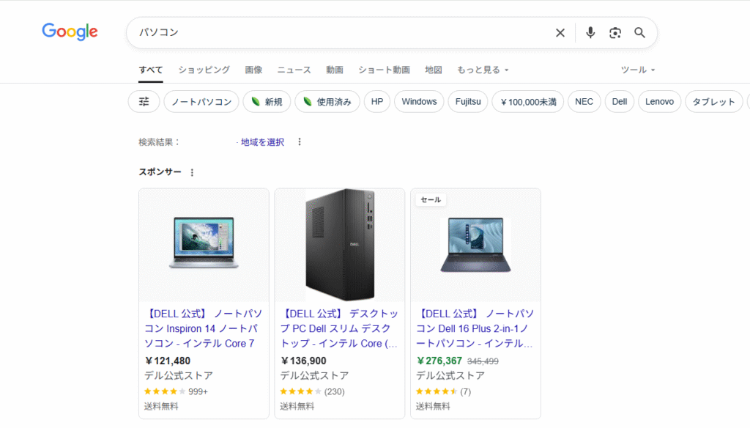750x428 pixels.
Task: Enable the 新規 condition filter chip
Action: point(267,101)
